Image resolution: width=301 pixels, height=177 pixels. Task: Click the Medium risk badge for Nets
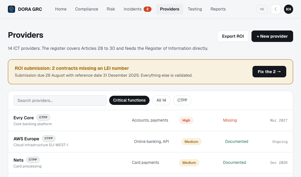point(189,163)
